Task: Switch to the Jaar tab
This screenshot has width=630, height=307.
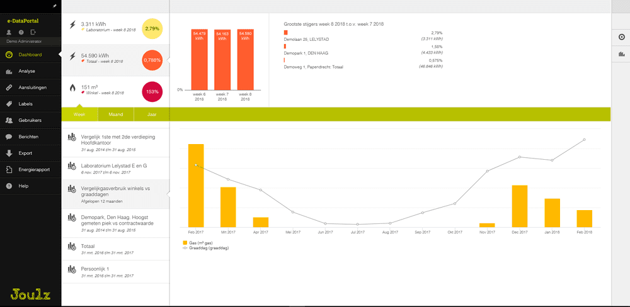Action: [x=152, y=114]
